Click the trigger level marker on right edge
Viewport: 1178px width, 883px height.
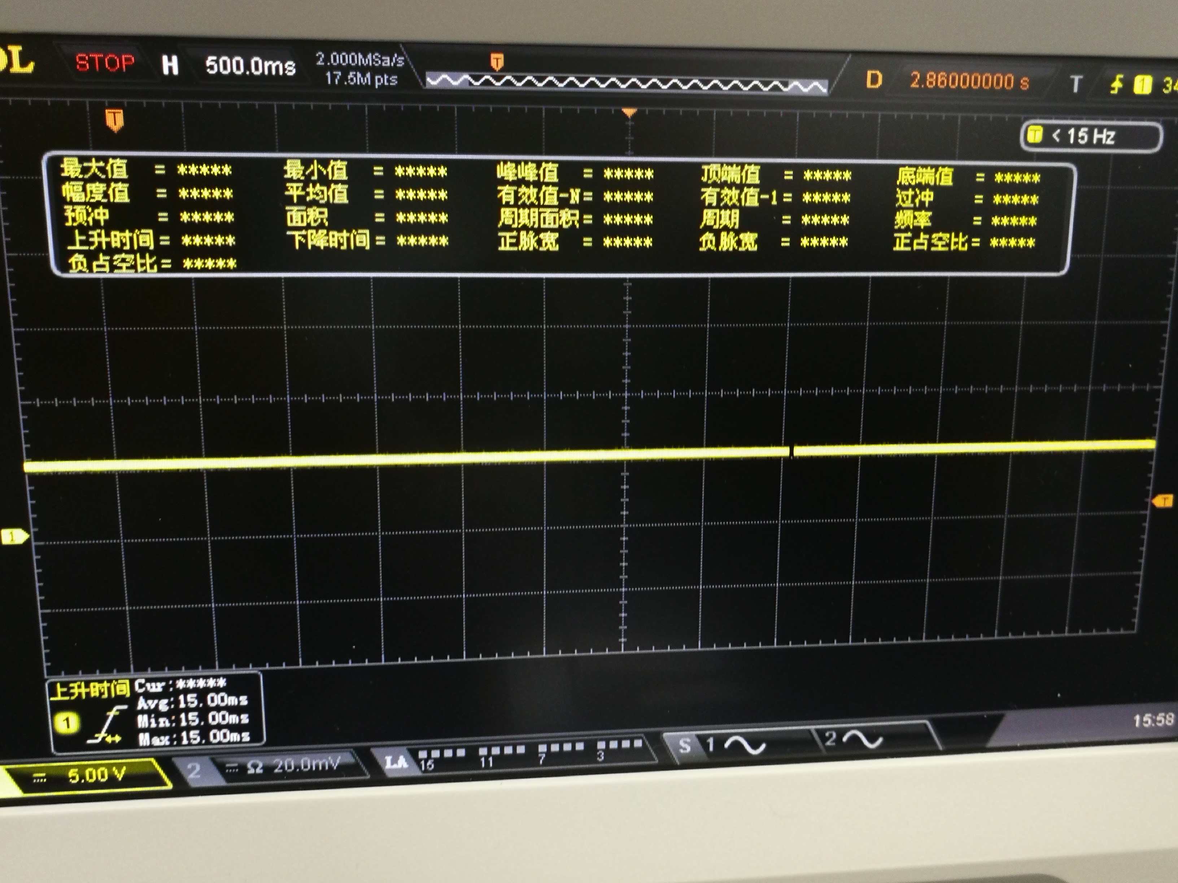click(x=1163, y=501)
